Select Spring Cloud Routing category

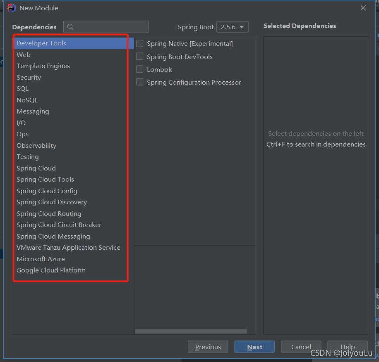(x=73, y=213)
